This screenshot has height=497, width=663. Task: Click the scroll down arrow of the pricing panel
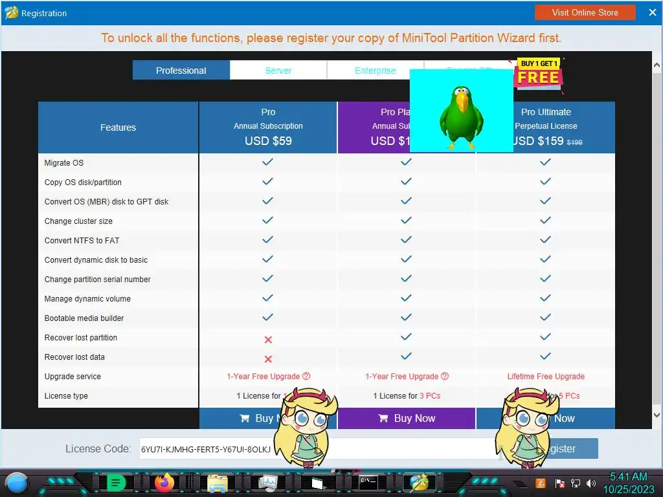[657, 415]
